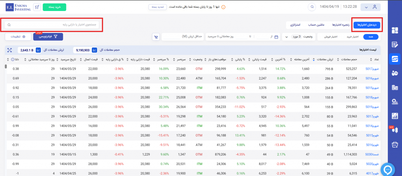Open the gear settings sidebar icon
The width and height of the screenshot is (402, 176).
coord(395,102)
